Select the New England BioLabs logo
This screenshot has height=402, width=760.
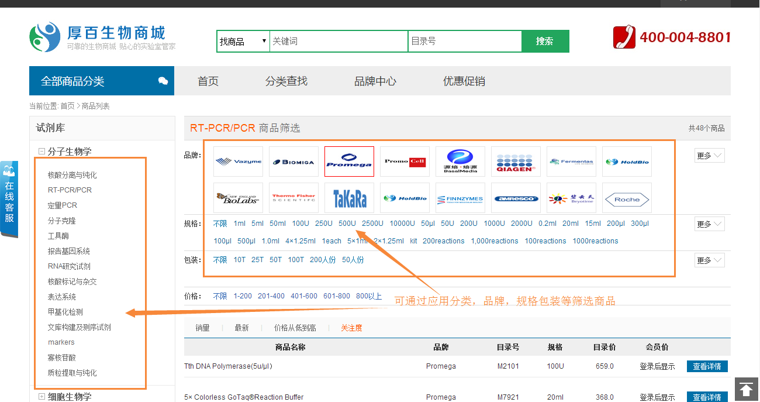tap(238, 198)
